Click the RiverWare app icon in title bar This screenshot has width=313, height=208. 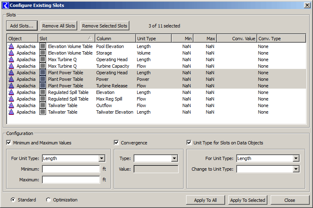[5, 5]
